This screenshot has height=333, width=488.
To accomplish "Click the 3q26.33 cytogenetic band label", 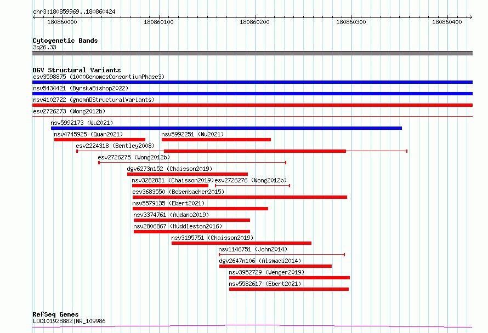I will click(44, 47).
